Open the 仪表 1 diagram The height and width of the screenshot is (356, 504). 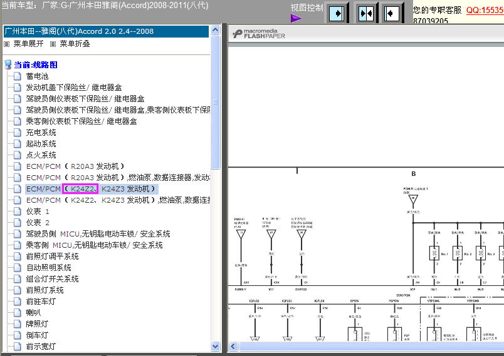tap(38, 211)
